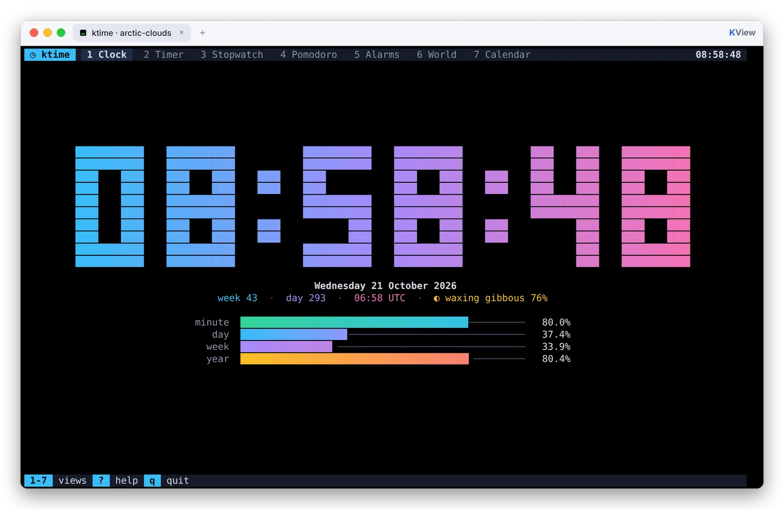Click the week progress bar
Viewport: 784px width, 509px height.
point(383,347)
